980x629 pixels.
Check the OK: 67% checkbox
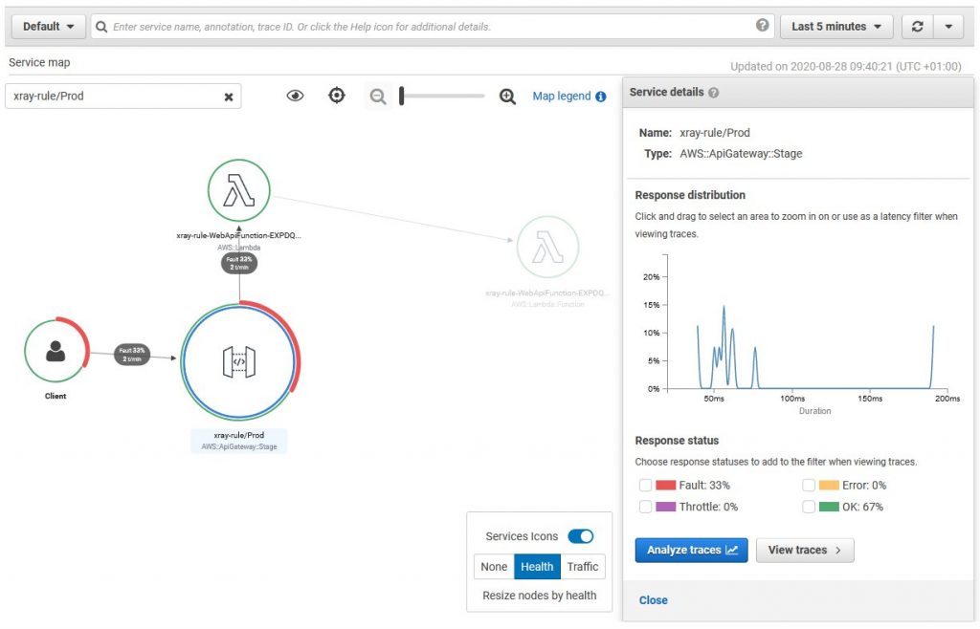808,506
